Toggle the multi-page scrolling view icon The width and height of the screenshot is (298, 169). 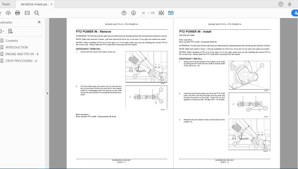point(161,13)
